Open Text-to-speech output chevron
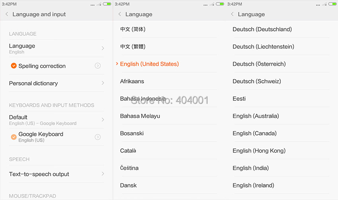The image size is (338, 200). pos(103,174)
